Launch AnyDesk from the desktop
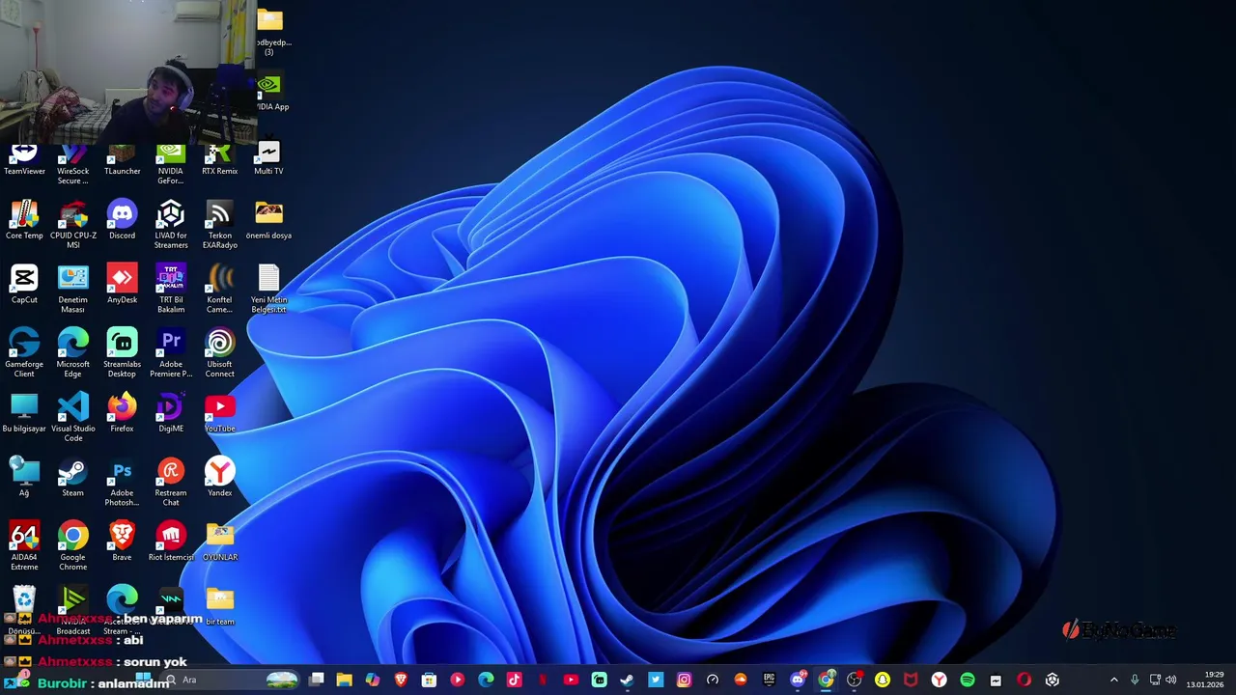The image size is (1236, 695). coord(122,285)
